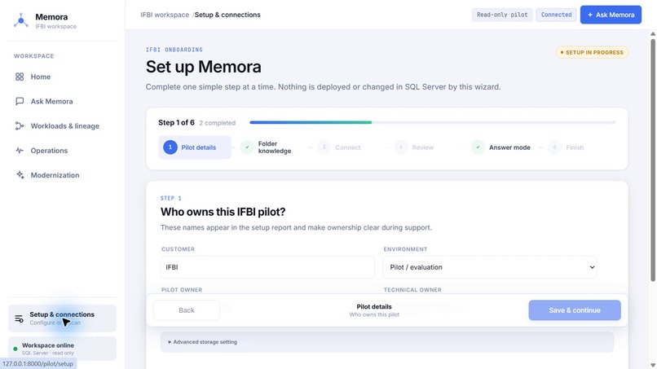657x369 pixels.
Task: Click the Answer mode checkmark circle
Action: coord(478,147)
